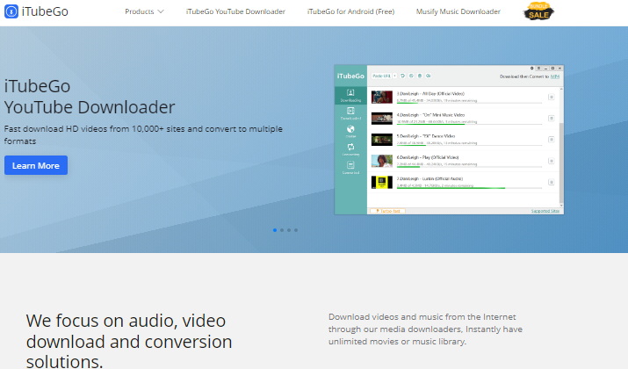Click MP4 convert format link in app preview
Image resolution: width=628 pixels, height=369 pixels.
(555, 76)
